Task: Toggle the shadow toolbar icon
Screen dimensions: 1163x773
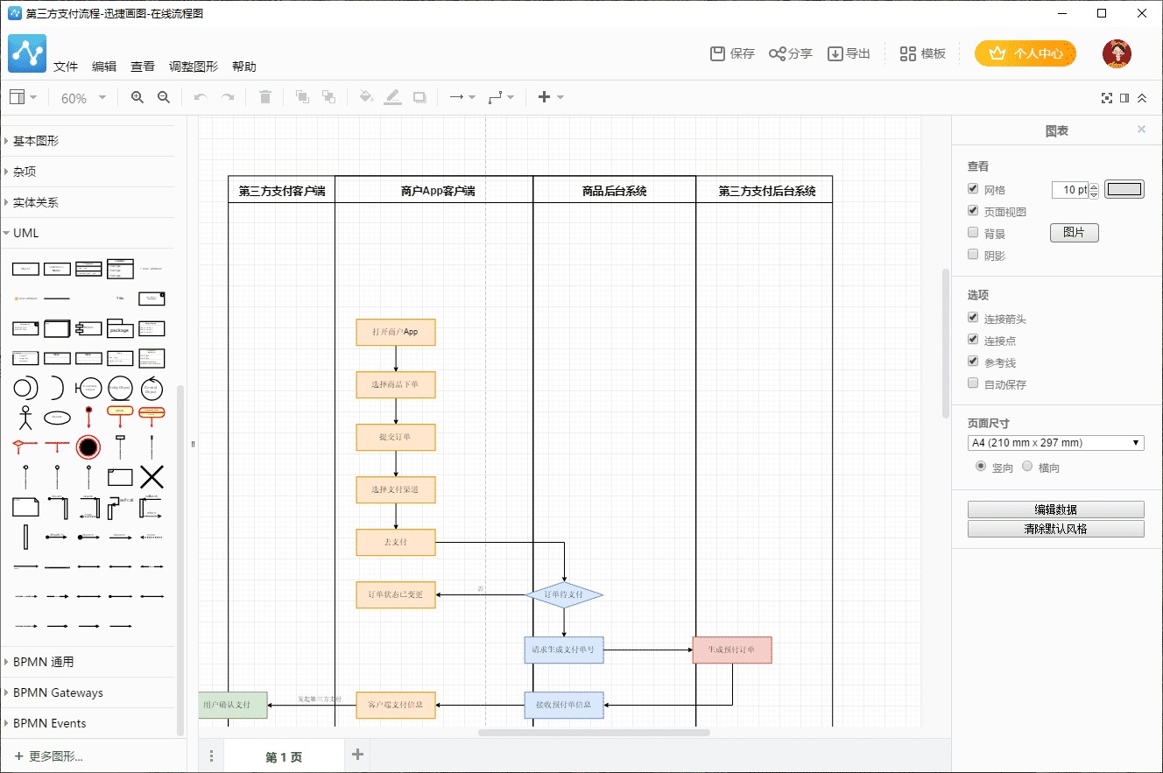Action: (419, 97)
